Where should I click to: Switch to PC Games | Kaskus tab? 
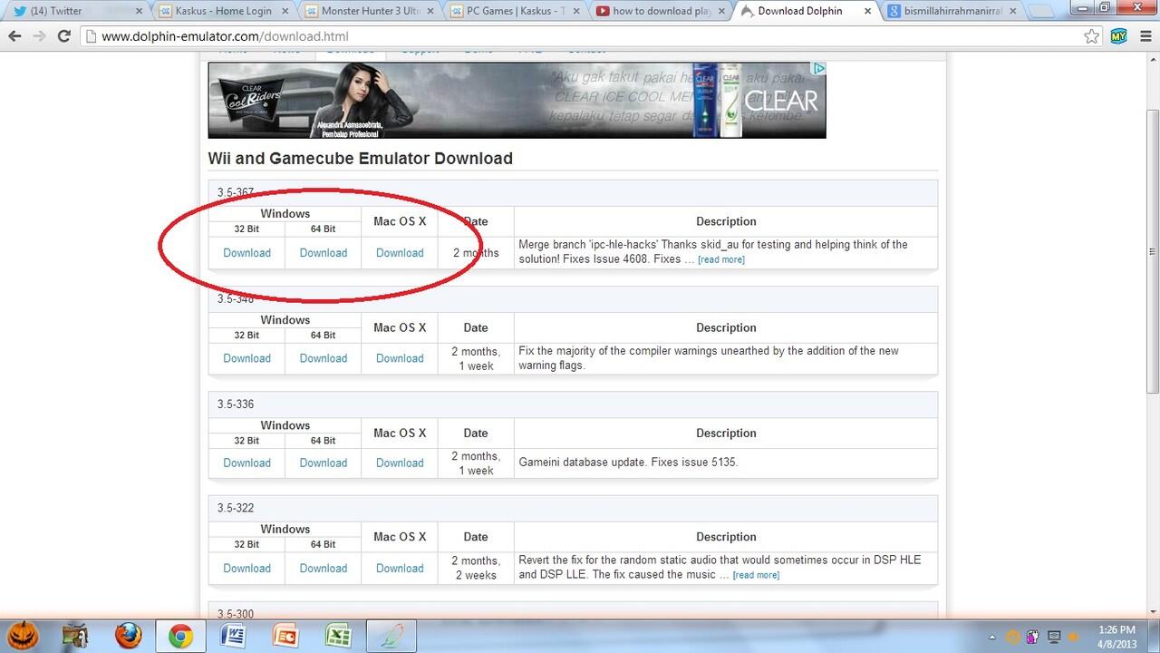[x=515, y=11]
